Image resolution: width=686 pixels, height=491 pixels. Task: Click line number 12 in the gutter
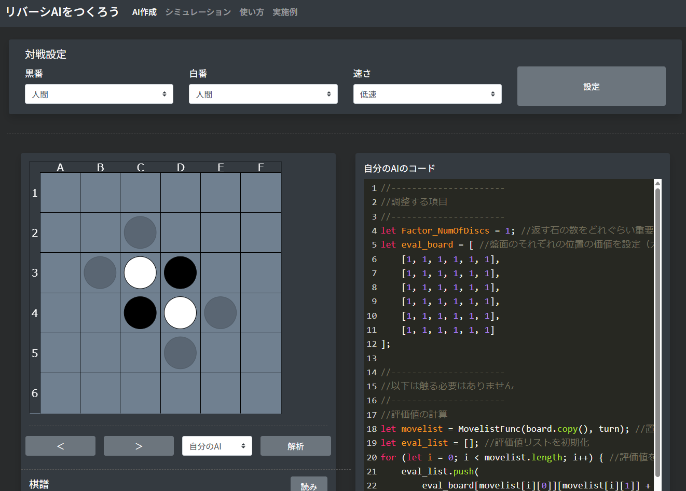(x=372, y=344)
